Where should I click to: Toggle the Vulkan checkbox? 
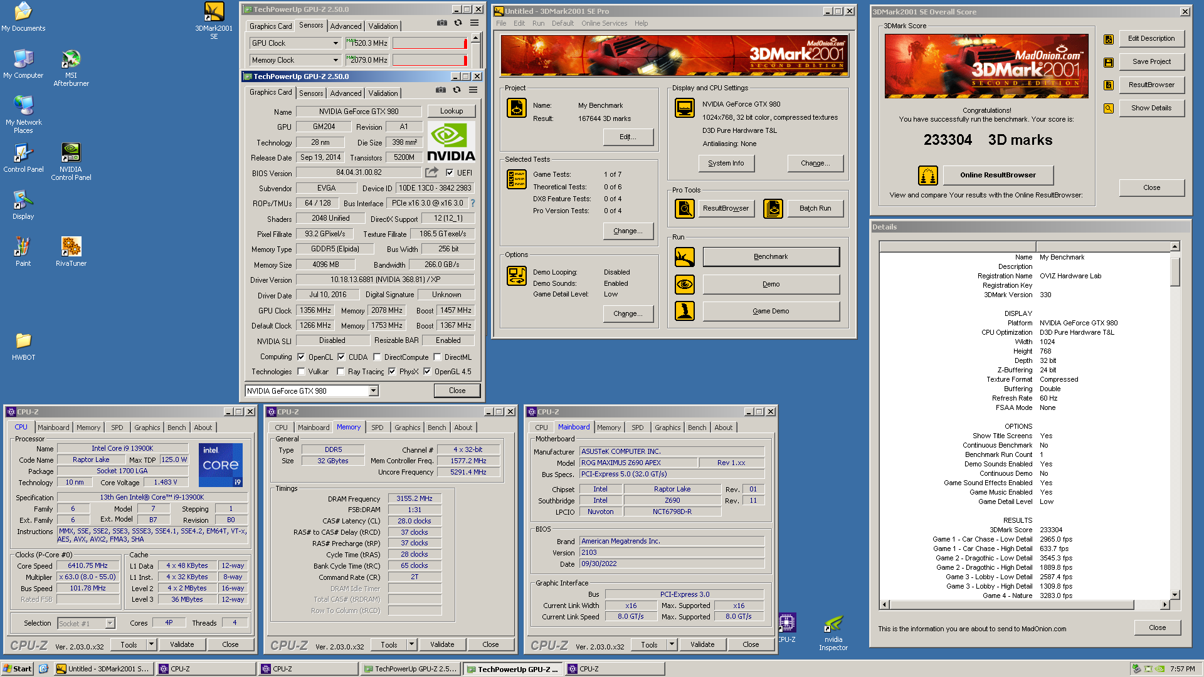point(301,371)
